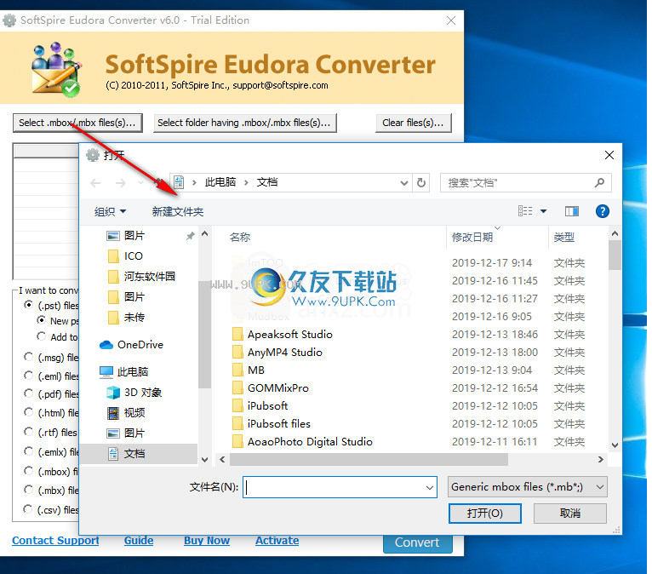The width and height of the screenshot is (652, 574).
Task: Select the 河东软件园 folder in quick access
Action: (141, 277)
